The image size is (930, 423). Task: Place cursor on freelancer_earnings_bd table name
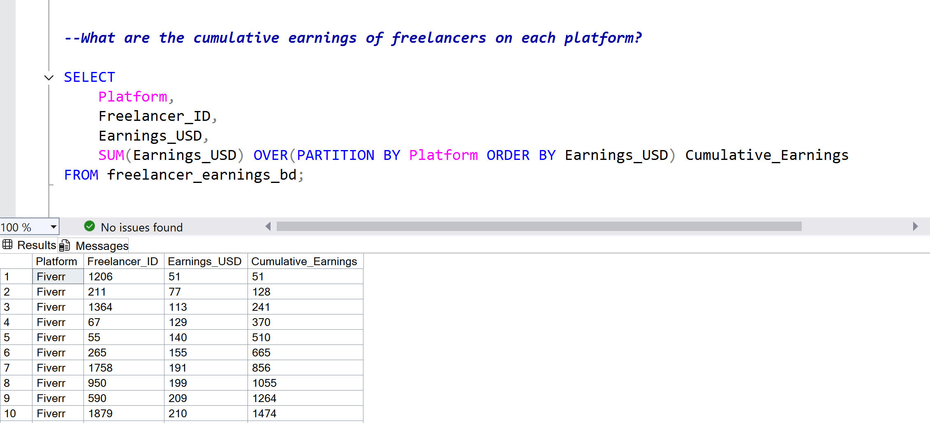tap(201, 175)
